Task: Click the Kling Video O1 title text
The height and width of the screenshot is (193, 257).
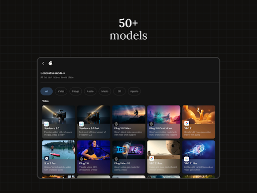Action: 122,163
